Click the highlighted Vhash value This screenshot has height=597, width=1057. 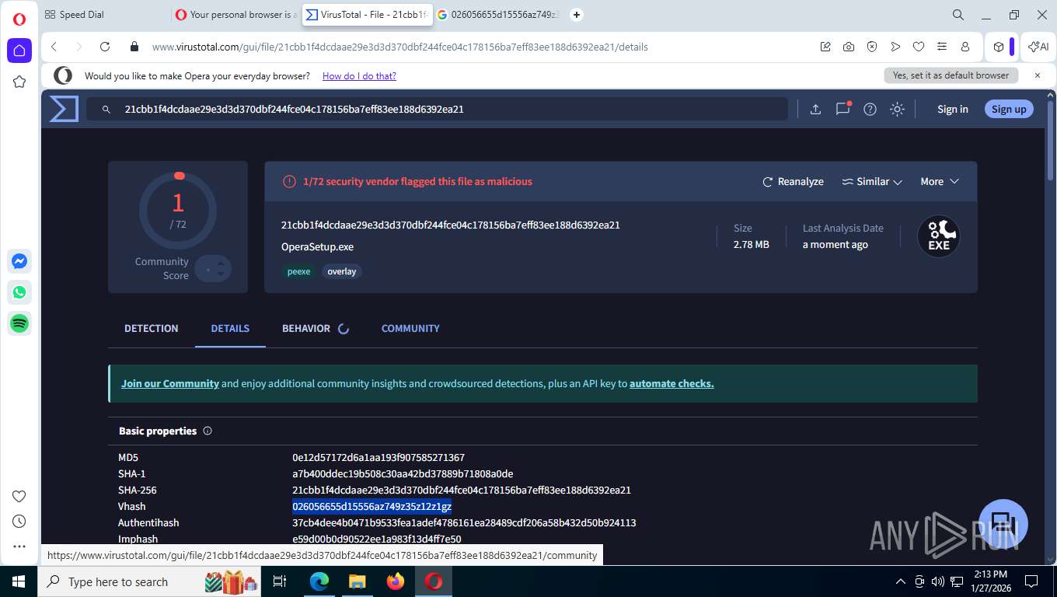tap(372, 506)
